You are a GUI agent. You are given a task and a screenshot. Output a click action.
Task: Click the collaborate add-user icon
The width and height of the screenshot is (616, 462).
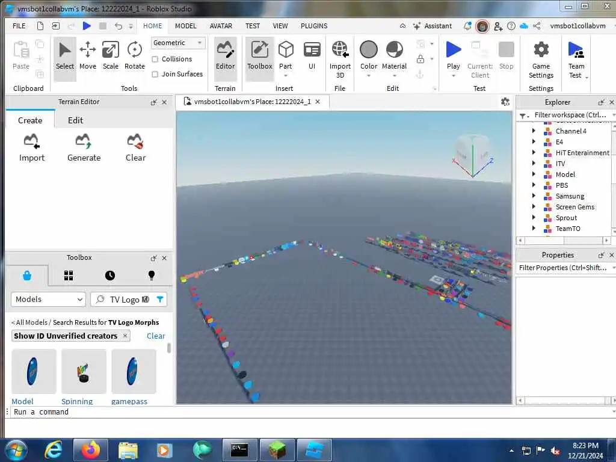click(x=498, y=26)
